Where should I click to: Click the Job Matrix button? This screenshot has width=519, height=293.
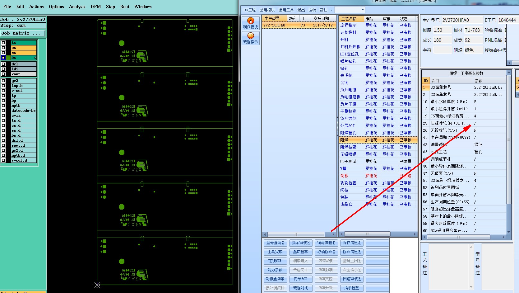[x=23, y=33]
